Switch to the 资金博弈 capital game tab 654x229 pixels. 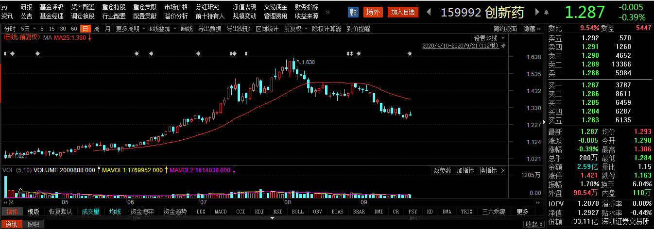click(x=141, y=212)
